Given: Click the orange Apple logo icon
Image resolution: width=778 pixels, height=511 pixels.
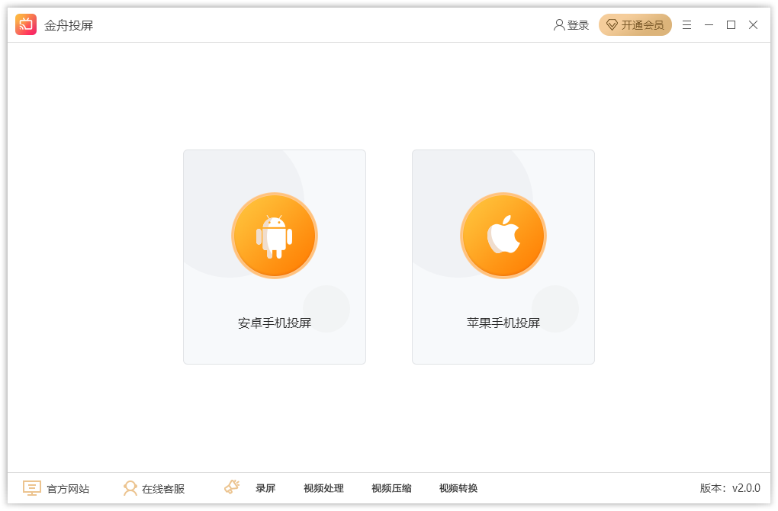Looking at the screenshot, I should point(503,236).
